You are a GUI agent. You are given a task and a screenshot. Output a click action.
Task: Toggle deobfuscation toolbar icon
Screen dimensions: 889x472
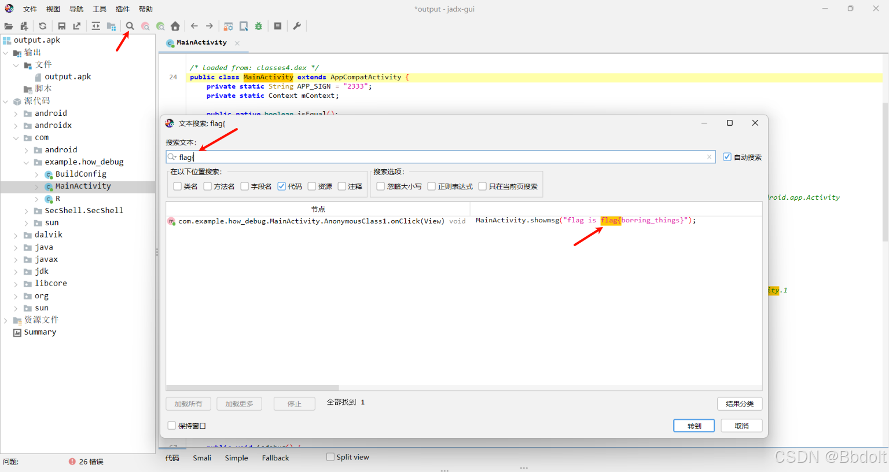(x=229, y=26)
